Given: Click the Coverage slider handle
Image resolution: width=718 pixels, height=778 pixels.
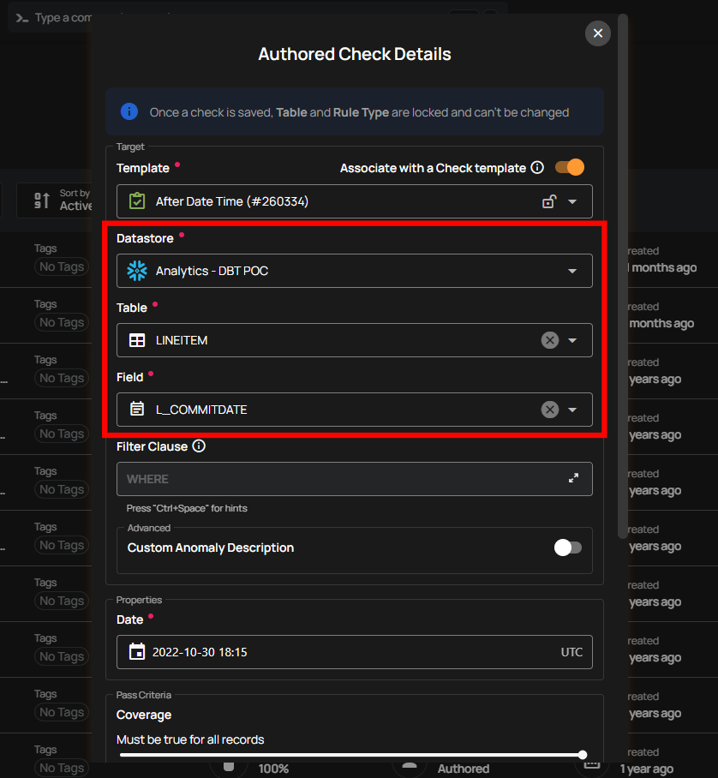Looking at the screenshot, I should 583,755.
